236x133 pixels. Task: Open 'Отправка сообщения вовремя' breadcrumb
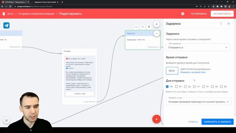(37, 14)
